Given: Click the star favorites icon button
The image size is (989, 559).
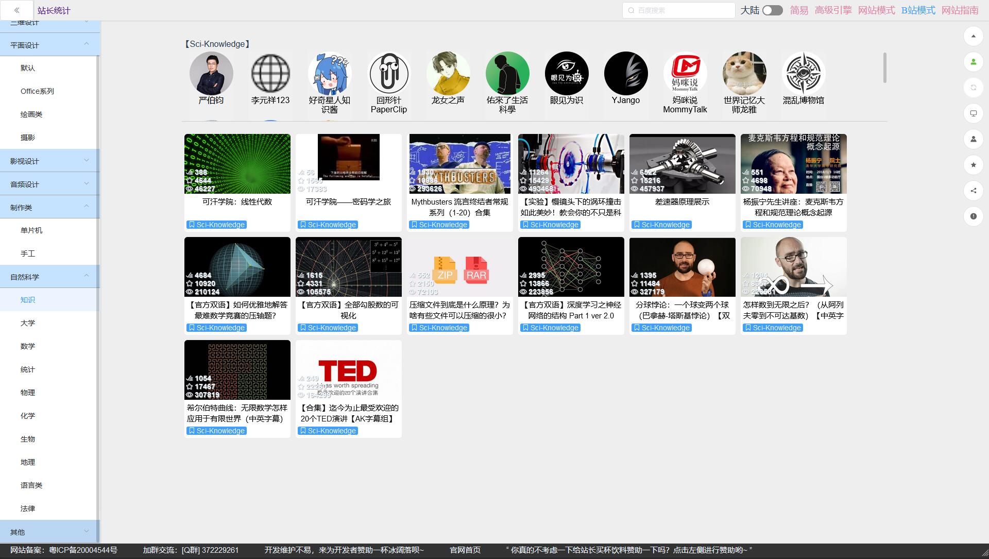Looking at the screenshot, I should point(973,165).
